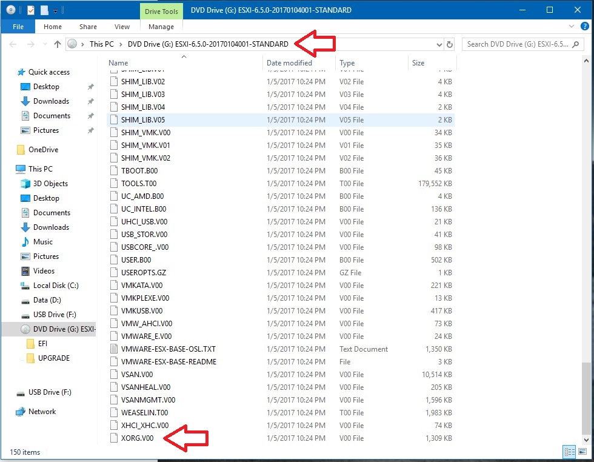Open pinned Desktop under Quick access
Screen dimensions: 594x462
46,87
